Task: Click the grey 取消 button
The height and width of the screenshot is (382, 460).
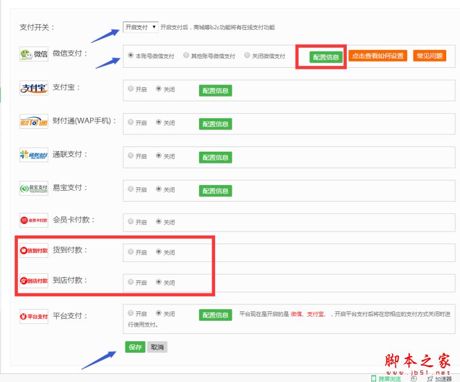Action: click(x=157, y=347)
